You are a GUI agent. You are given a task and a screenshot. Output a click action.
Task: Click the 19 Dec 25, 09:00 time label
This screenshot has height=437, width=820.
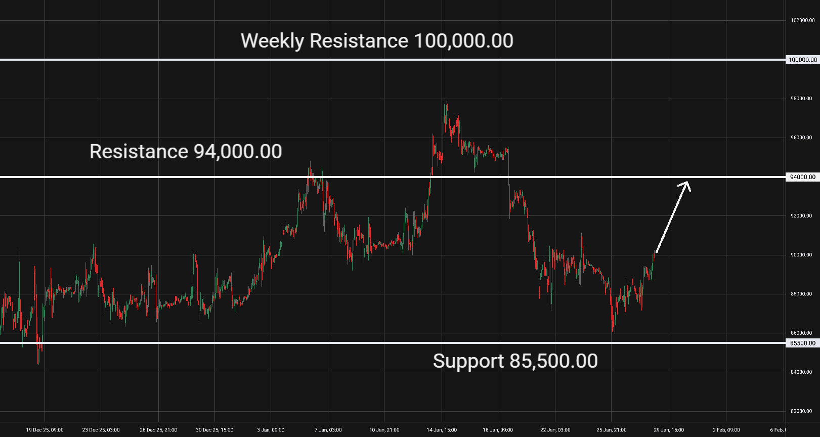tap(45, 430)
